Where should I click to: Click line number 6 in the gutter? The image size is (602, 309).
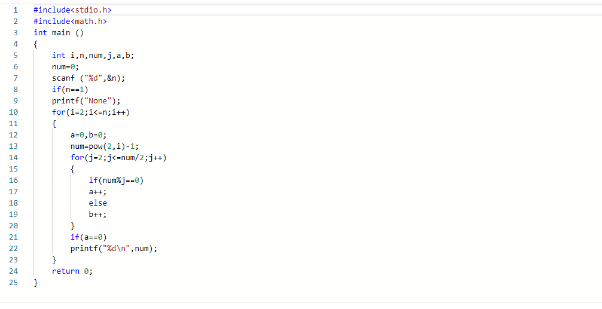14,67
